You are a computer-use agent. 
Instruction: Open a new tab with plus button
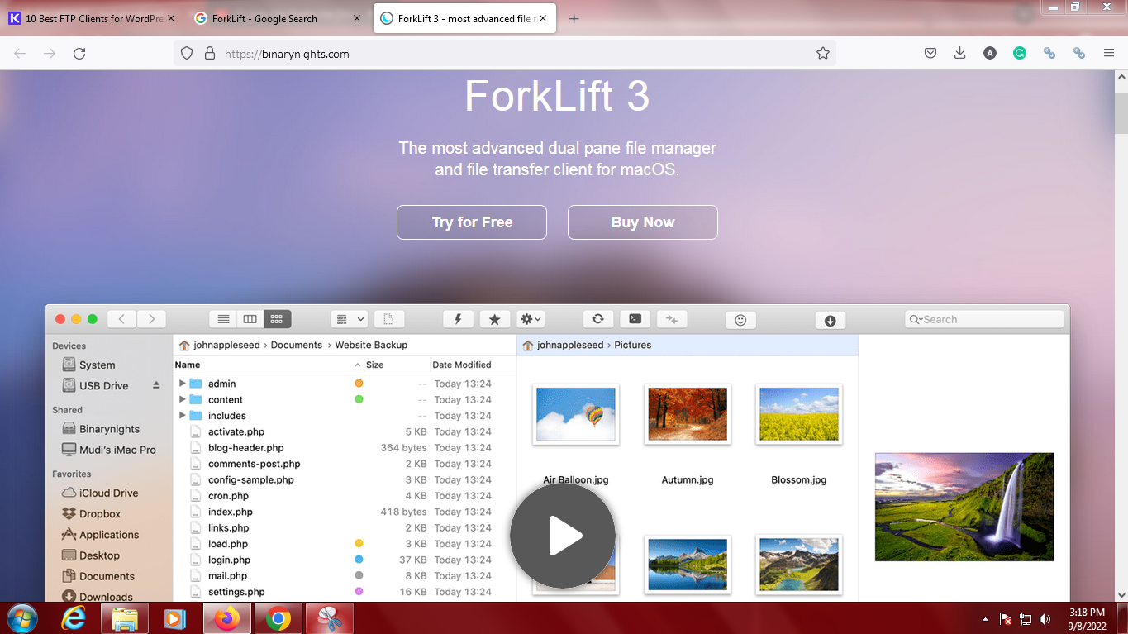click(x=574, y=18)
